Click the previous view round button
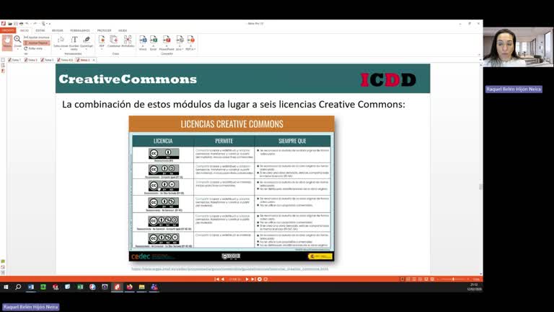Image resolution: width=554 pixels, height=312 pixels. [x=260, y=279]
